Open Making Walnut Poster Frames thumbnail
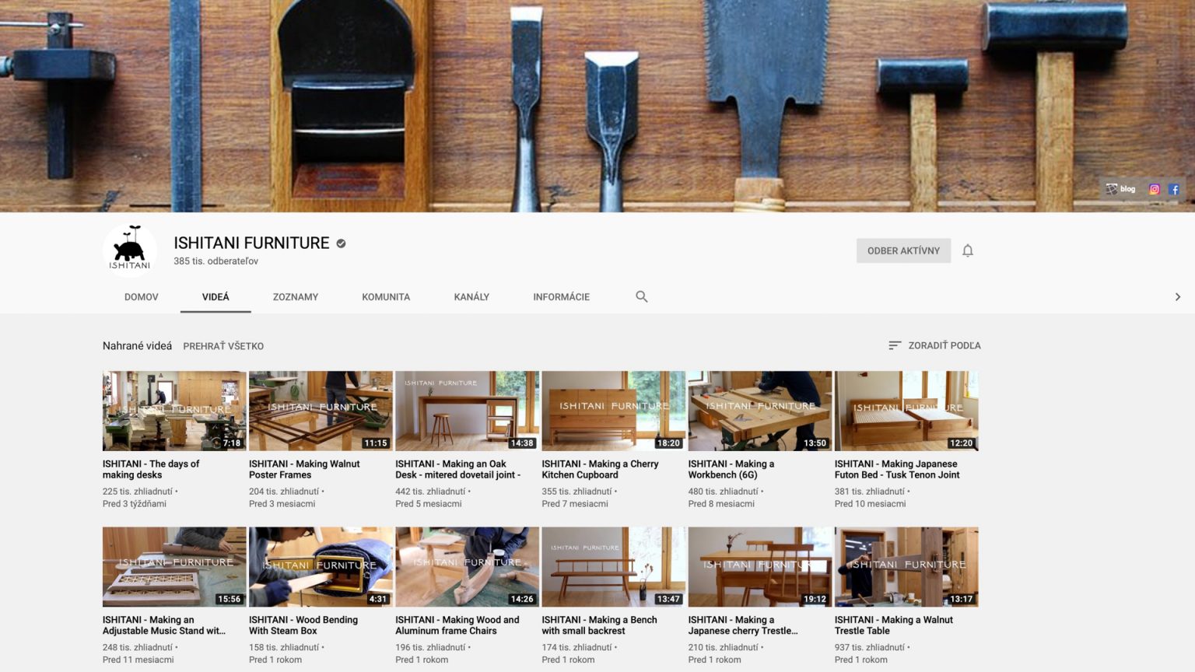This screenshot has width=1195, height=672. [x=321, y=411]
